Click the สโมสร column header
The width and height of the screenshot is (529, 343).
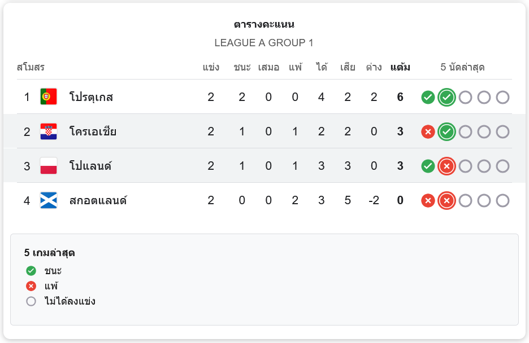(x=31, y=68)
